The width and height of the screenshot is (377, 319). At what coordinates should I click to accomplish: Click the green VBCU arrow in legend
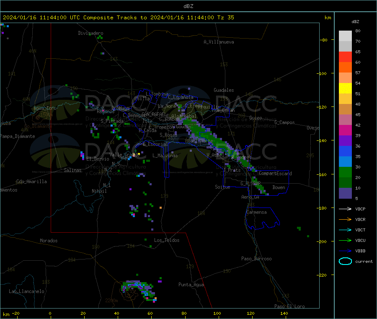pos(345,240)
